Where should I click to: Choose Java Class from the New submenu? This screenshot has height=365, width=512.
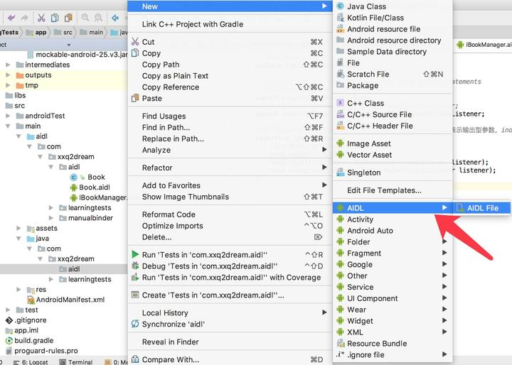tap(393, 6)
